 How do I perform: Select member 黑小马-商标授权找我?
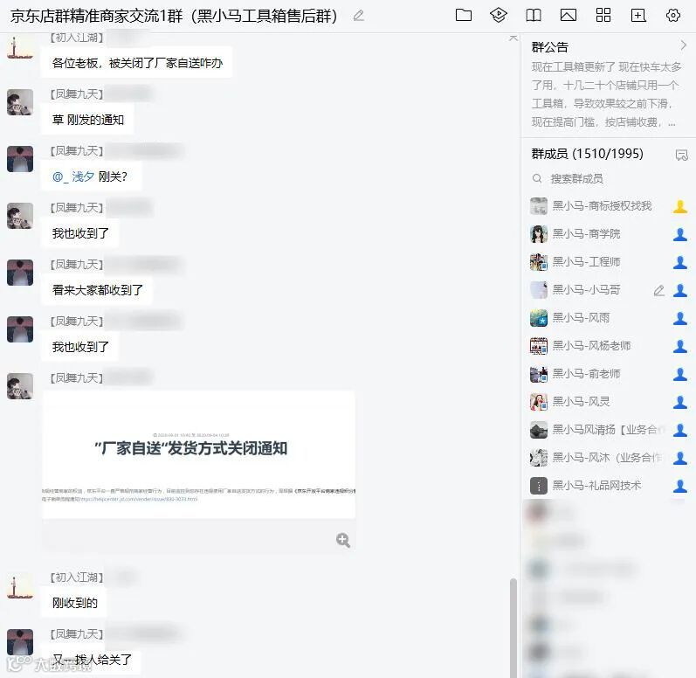coord(608,206)
